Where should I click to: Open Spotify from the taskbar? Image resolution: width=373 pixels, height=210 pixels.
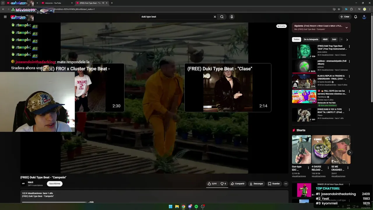196,206
